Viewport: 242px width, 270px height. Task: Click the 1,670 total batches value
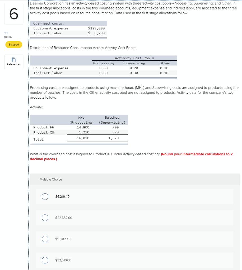(x=114, y=138)
